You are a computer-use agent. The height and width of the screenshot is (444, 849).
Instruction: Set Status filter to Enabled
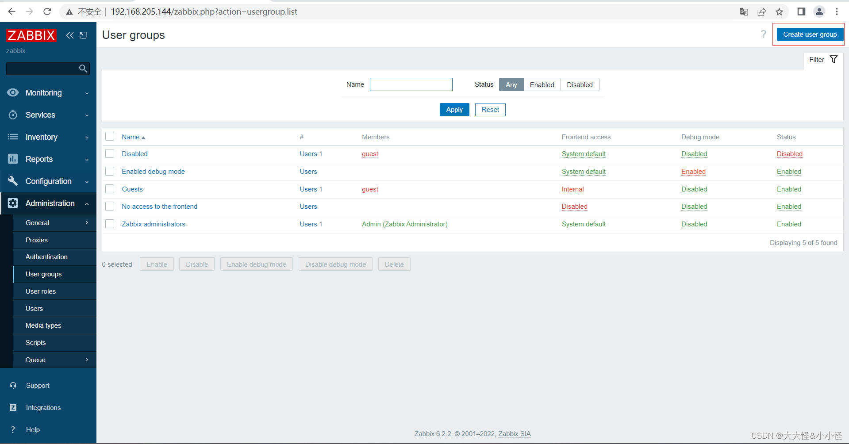542,84
